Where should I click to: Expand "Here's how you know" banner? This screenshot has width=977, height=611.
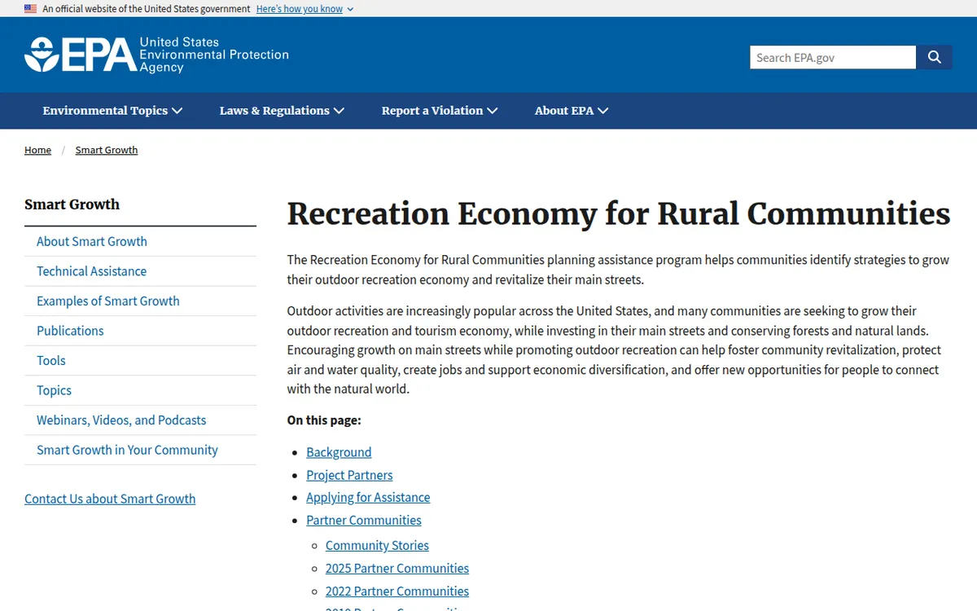click(x=304, y=9)
